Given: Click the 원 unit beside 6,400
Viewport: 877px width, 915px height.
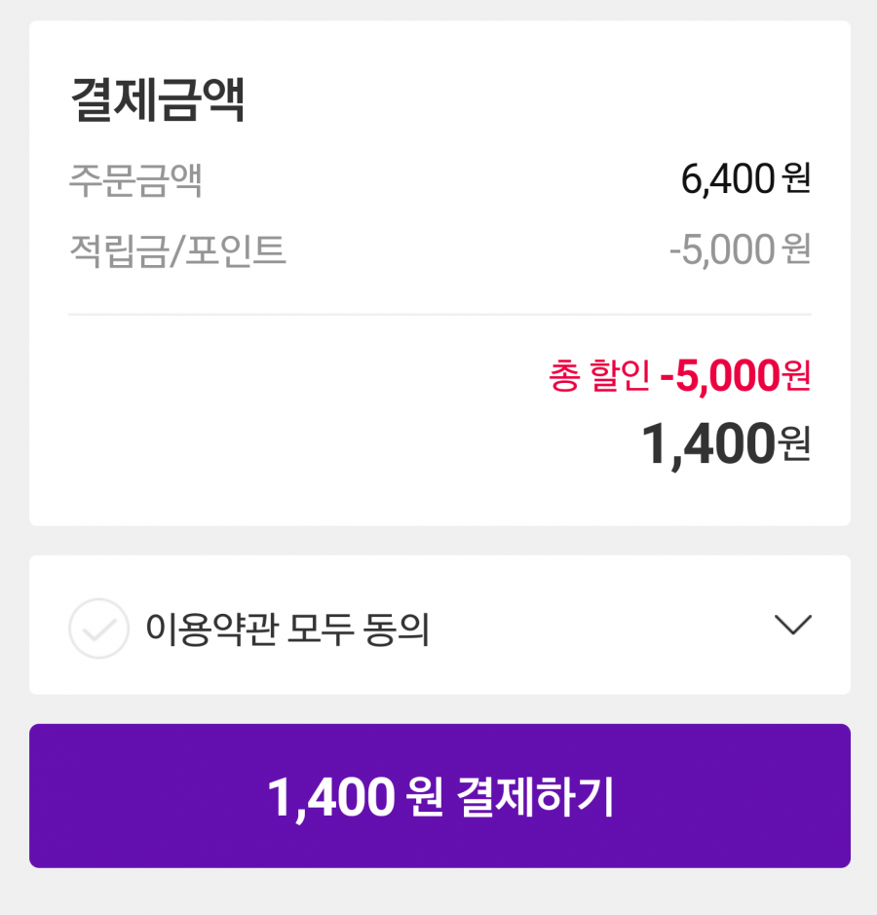Looking at the screenshot, I should tap(796, 177).
